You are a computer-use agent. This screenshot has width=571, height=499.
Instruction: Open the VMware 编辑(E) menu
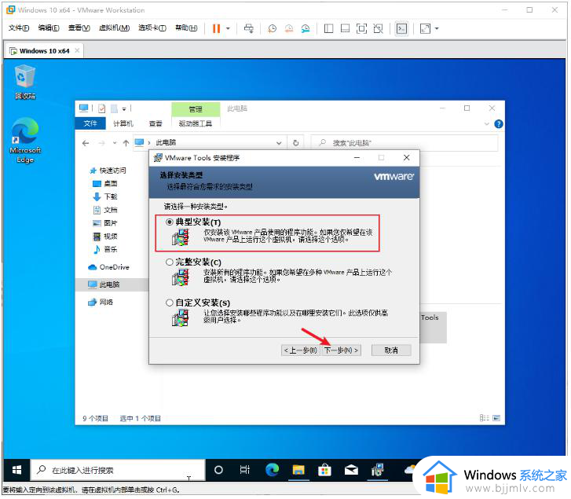click(49, 28)
